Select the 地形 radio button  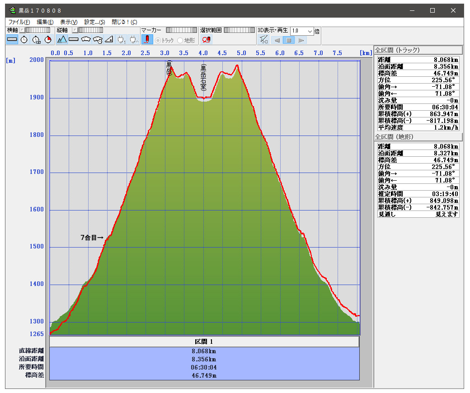180,40
